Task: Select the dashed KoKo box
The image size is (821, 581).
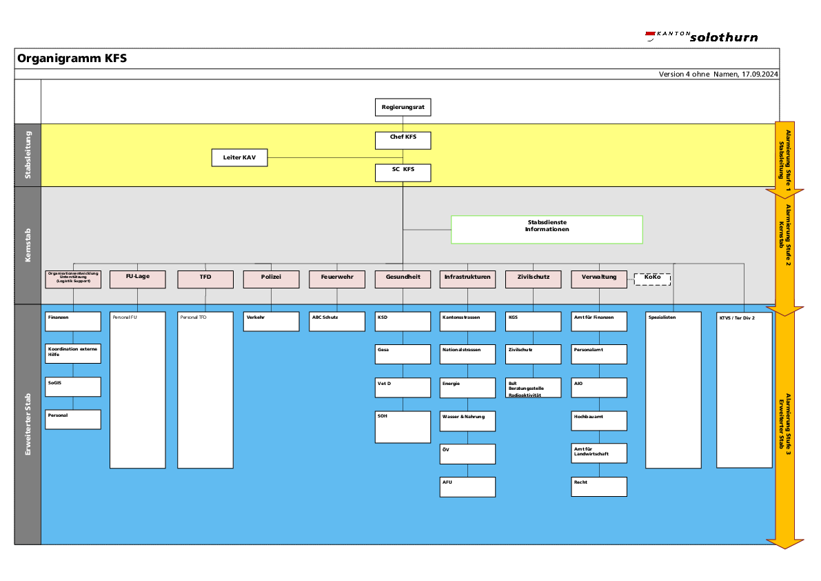Action: [x=652, y=279]
